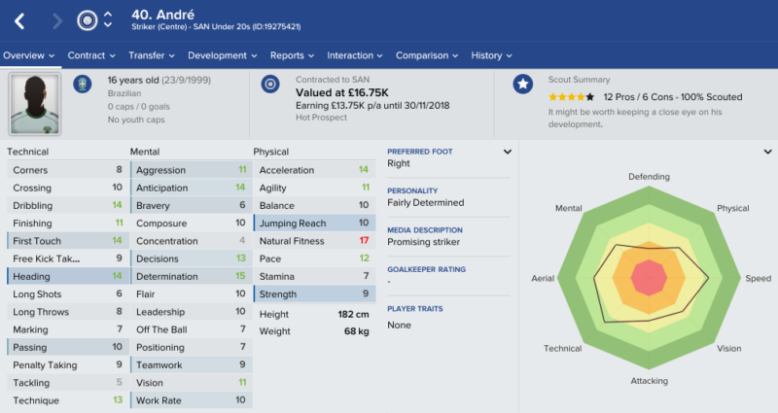Click the Scout Summary star icon

pos(523,84)
